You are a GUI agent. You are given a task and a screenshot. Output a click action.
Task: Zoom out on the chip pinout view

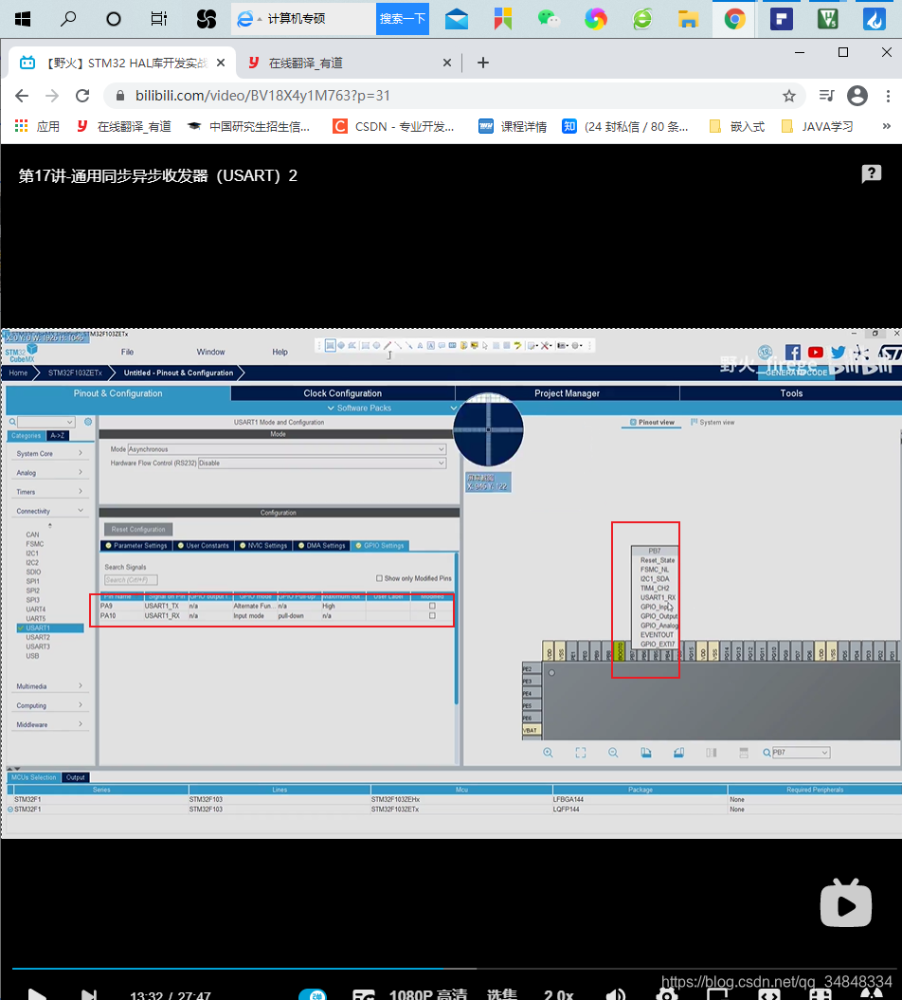pos(613,753)
